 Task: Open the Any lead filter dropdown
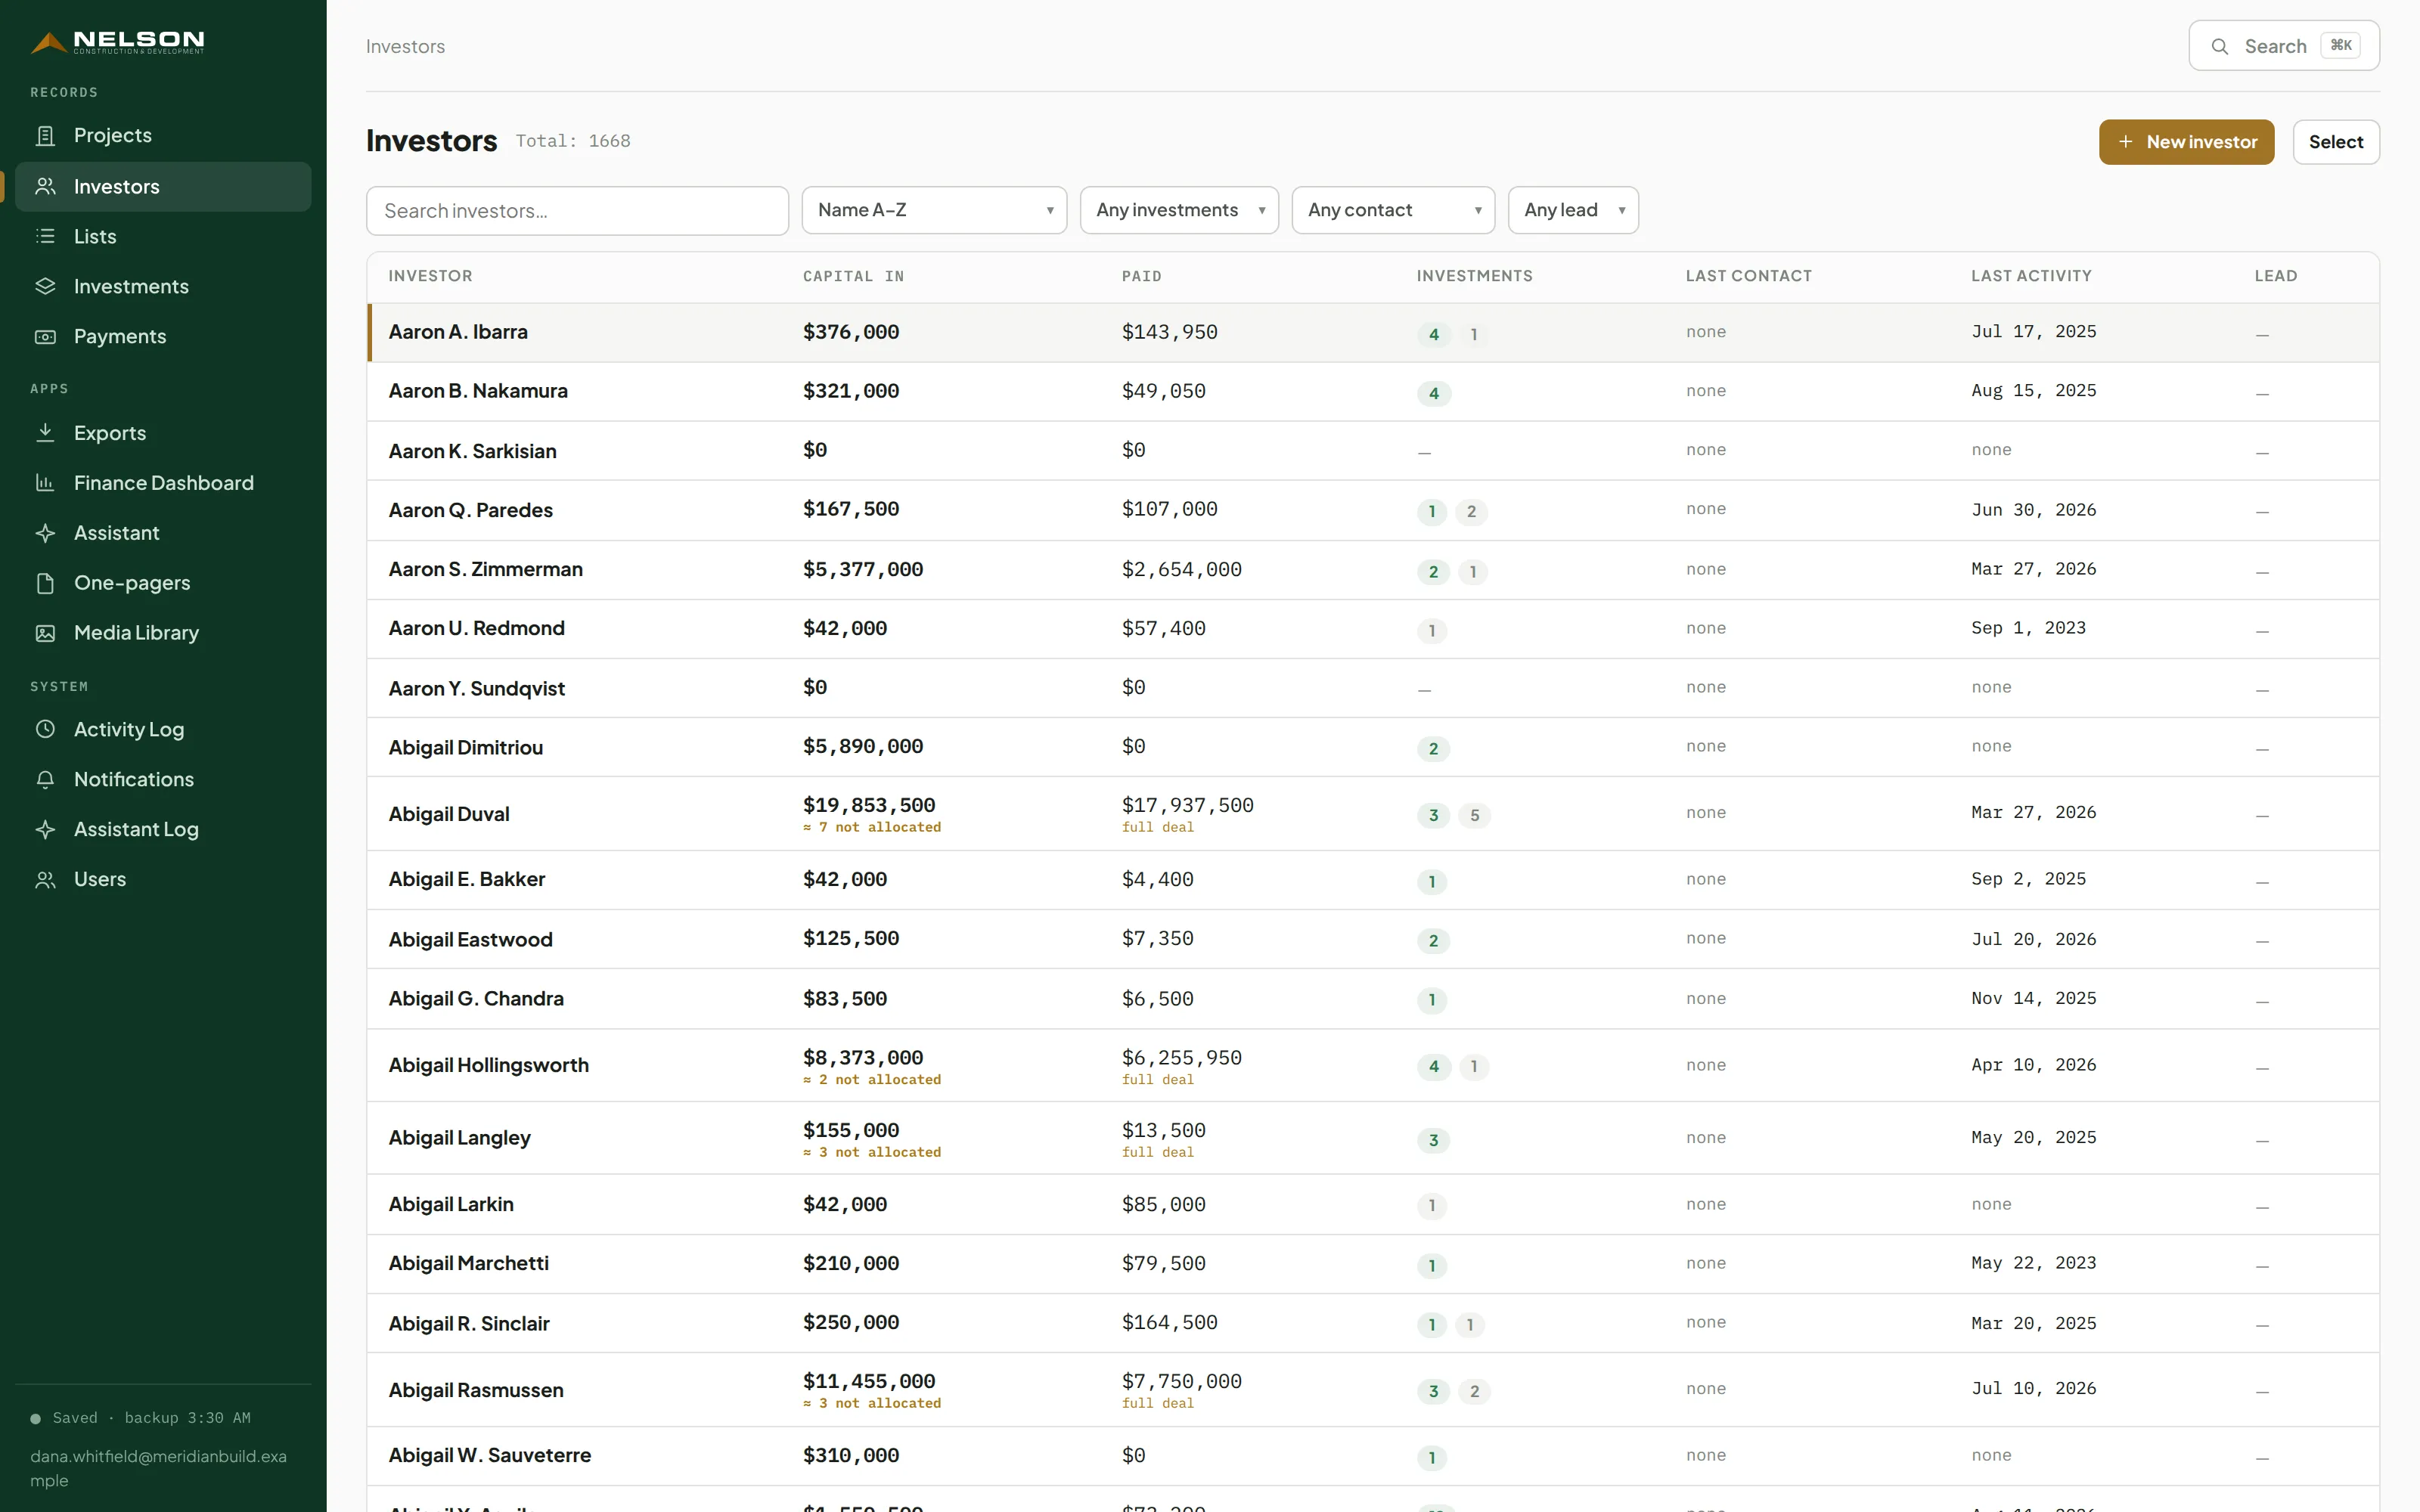(x=1573, y=210)
